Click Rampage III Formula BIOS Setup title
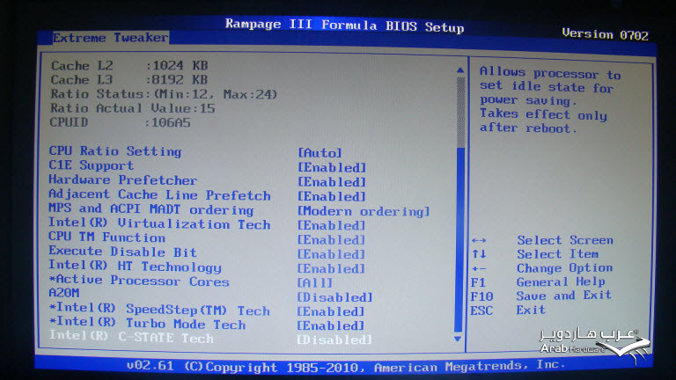This screenshot has width=676, height=380. tap(344, 26)
